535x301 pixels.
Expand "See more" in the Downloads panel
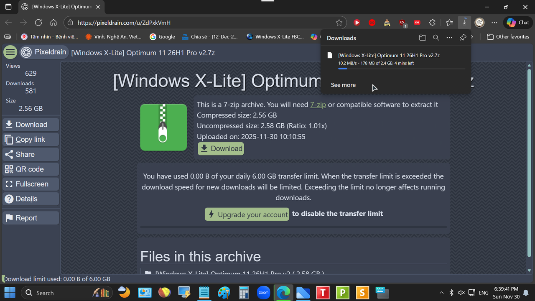click(x=343, y=85)
